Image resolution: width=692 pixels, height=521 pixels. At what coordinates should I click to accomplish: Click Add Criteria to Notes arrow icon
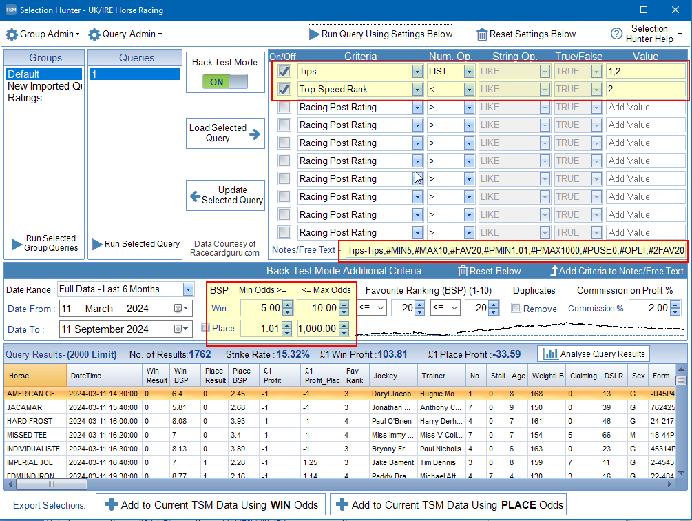click(x=554, y=271)
